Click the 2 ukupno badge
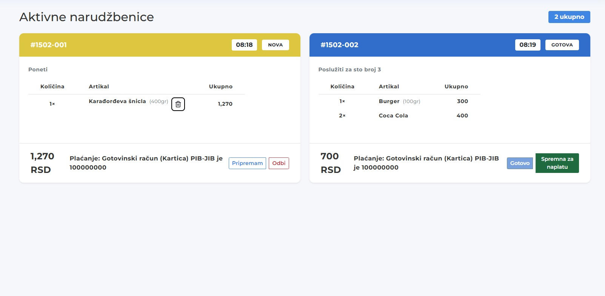Image resolution: width=605 pixels, height=296 pixels. [569, 17]
